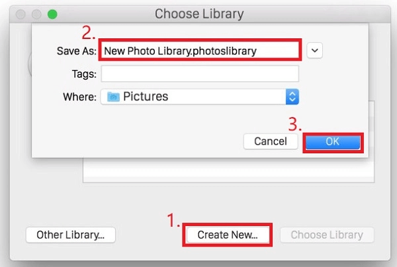Screen dimensions: 397x267
Task: Cancel the save dialog
Action: (271, 141)
